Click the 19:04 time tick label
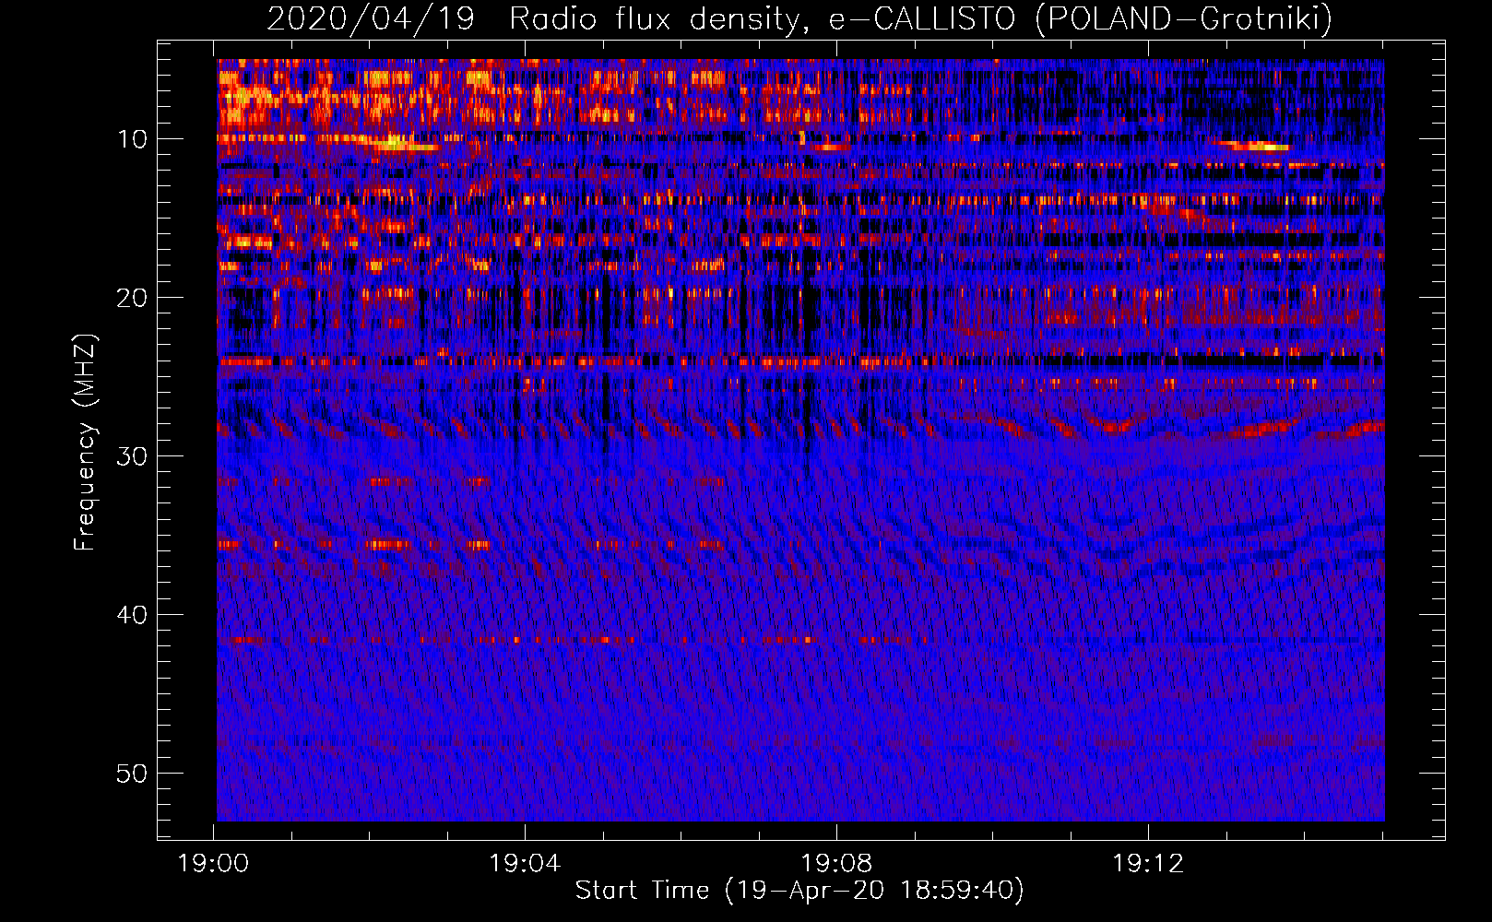1492x922 pixels. (x=525, y=864)
